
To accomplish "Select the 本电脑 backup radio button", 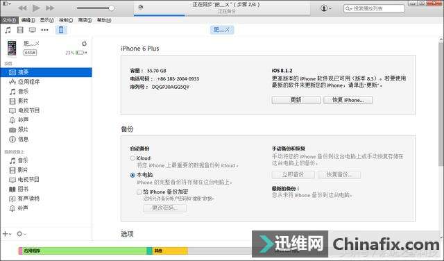I will point(133,175).
